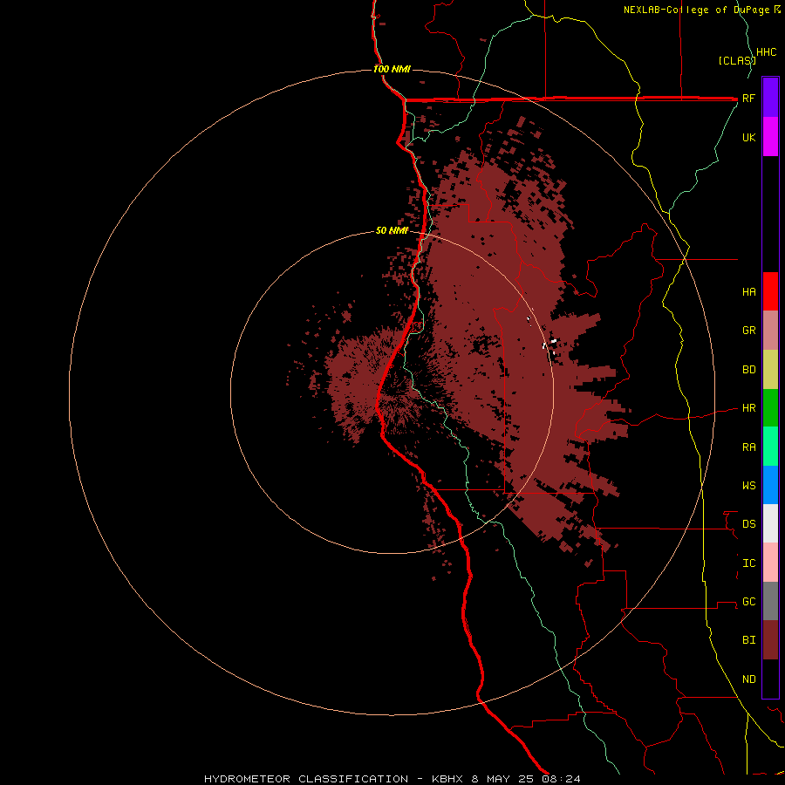
Task: Click the RF purple legend swatch
Action: coord(770,97)
